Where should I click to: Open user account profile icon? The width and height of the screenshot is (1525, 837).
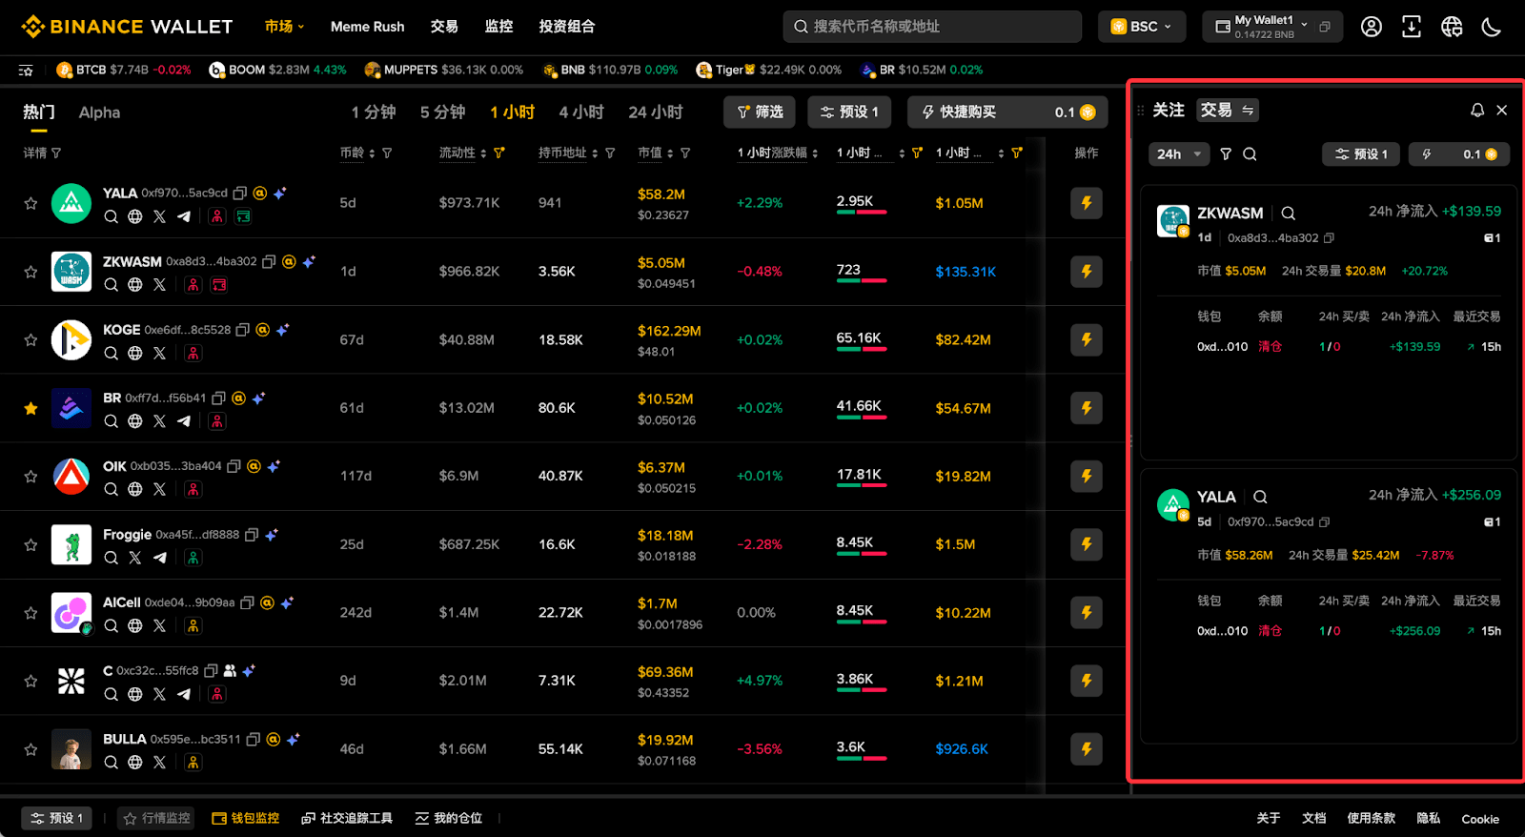[1372, 27]
